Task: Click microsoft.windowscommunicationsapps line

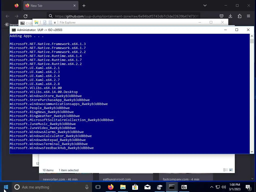Action: point(58,104)
